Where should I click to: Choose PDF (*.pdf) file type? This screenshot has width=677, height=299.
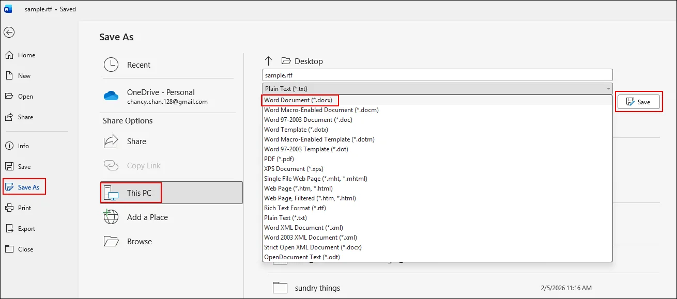pyautogui.click(x=437, y=159)
